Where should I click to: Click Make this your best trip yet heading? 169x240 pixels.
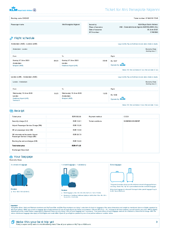(35, 222)
